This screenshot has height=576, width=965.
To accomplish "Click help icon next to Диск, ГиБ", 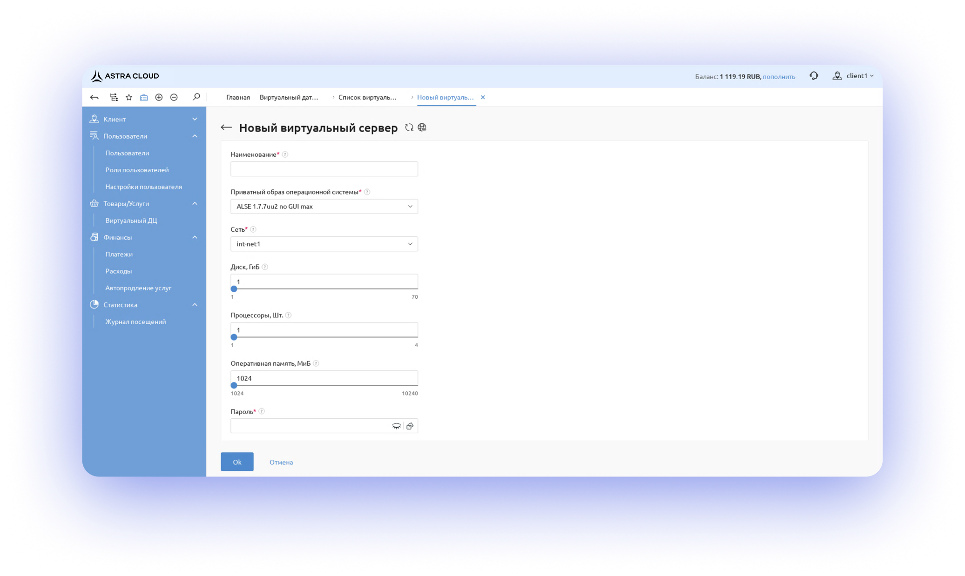I will [x=265, y=267].
